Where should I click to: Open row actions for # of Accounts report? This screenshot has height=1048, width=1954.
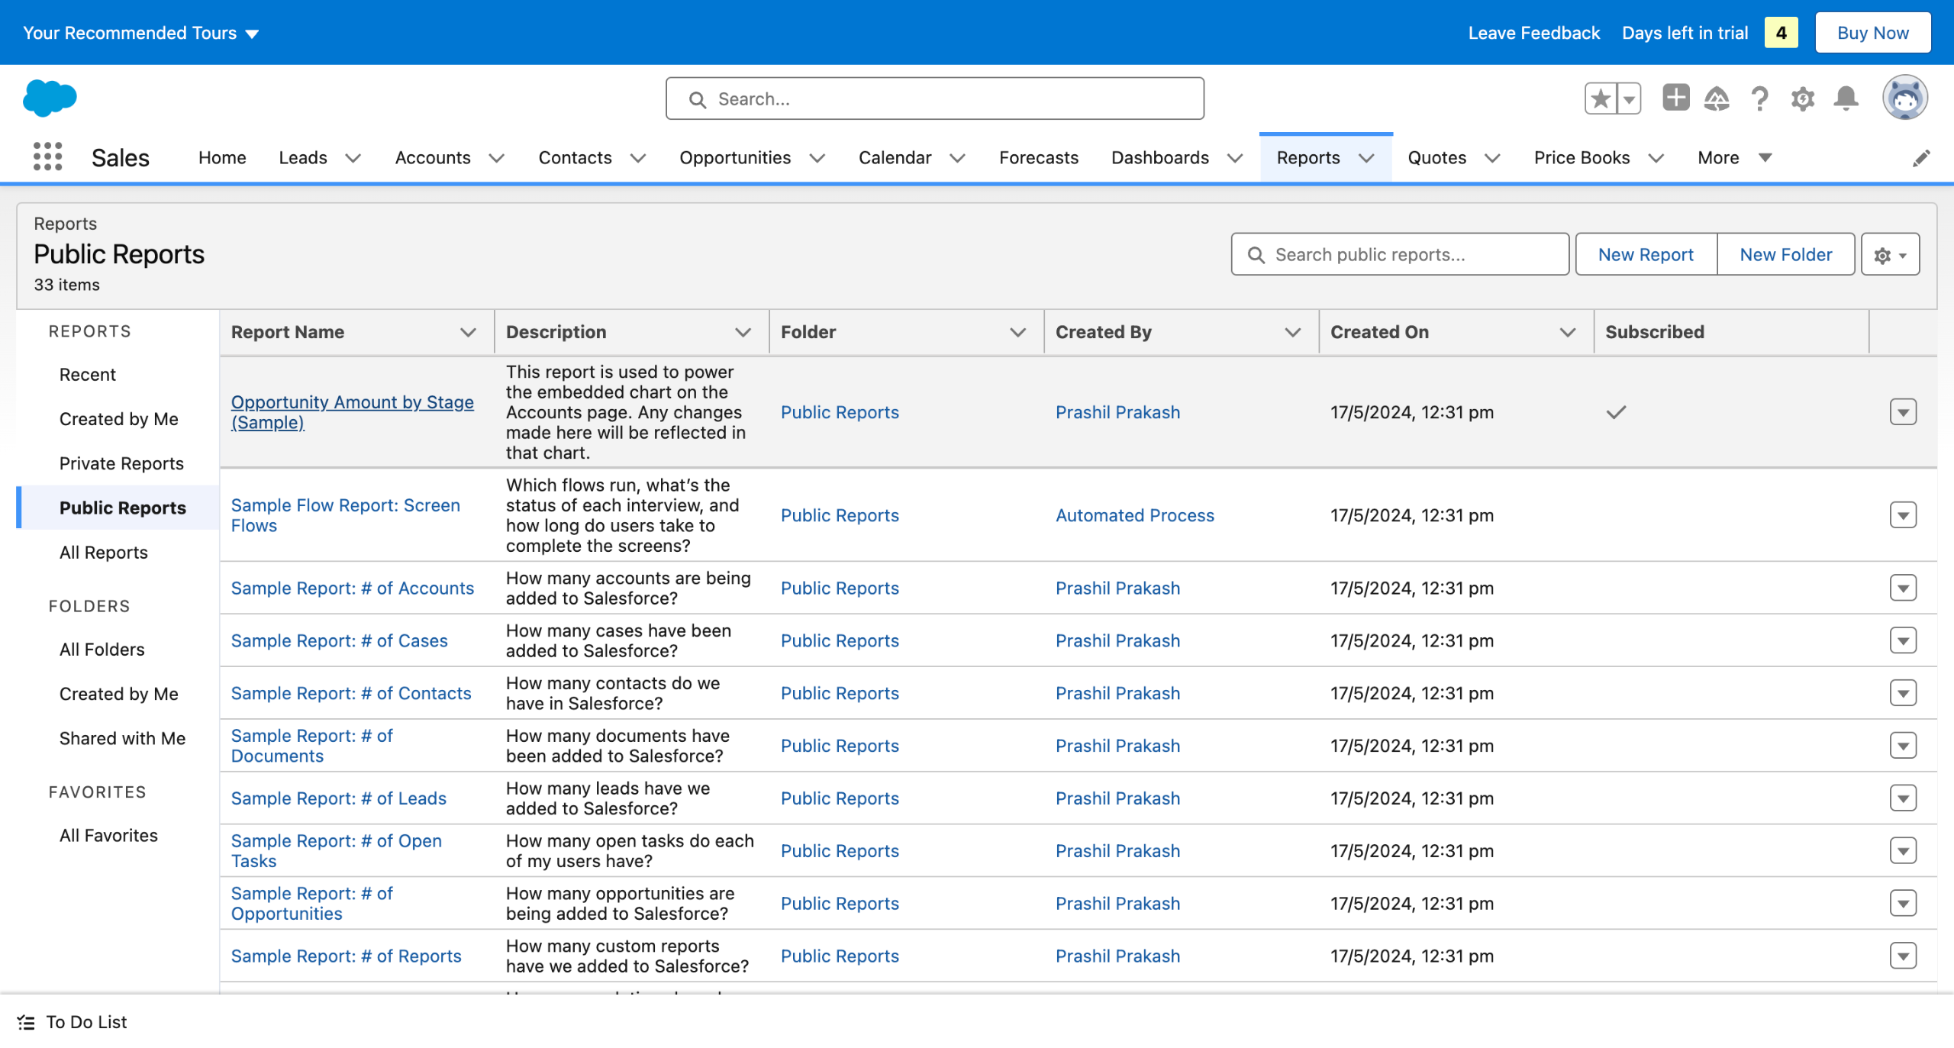[x=1903, y=588]
